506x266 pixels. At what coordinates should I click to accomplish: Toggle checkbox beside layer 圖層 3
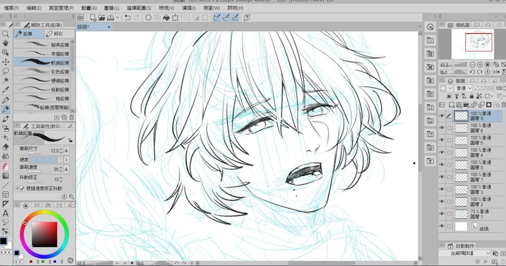click(449, 189)
